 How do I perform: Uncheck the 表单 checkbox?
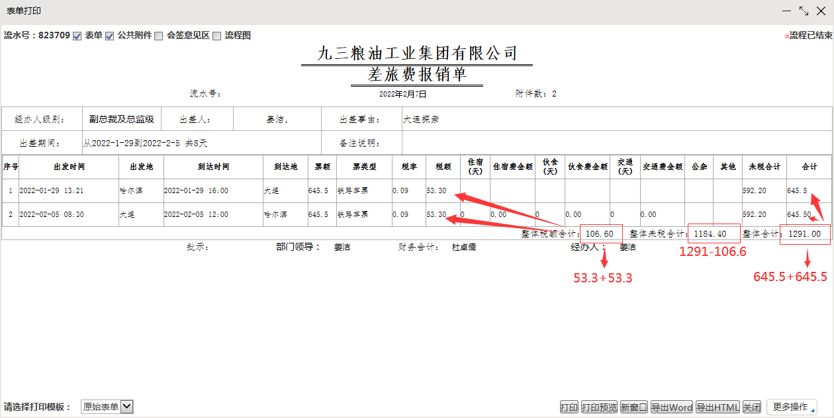click(x=77, y=36)
